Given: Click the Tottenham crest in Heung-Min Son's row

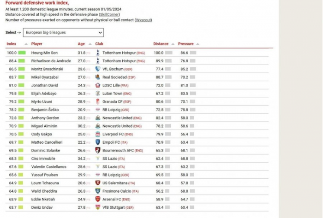Looking at the screenshot, I should (x=98, y=53).
